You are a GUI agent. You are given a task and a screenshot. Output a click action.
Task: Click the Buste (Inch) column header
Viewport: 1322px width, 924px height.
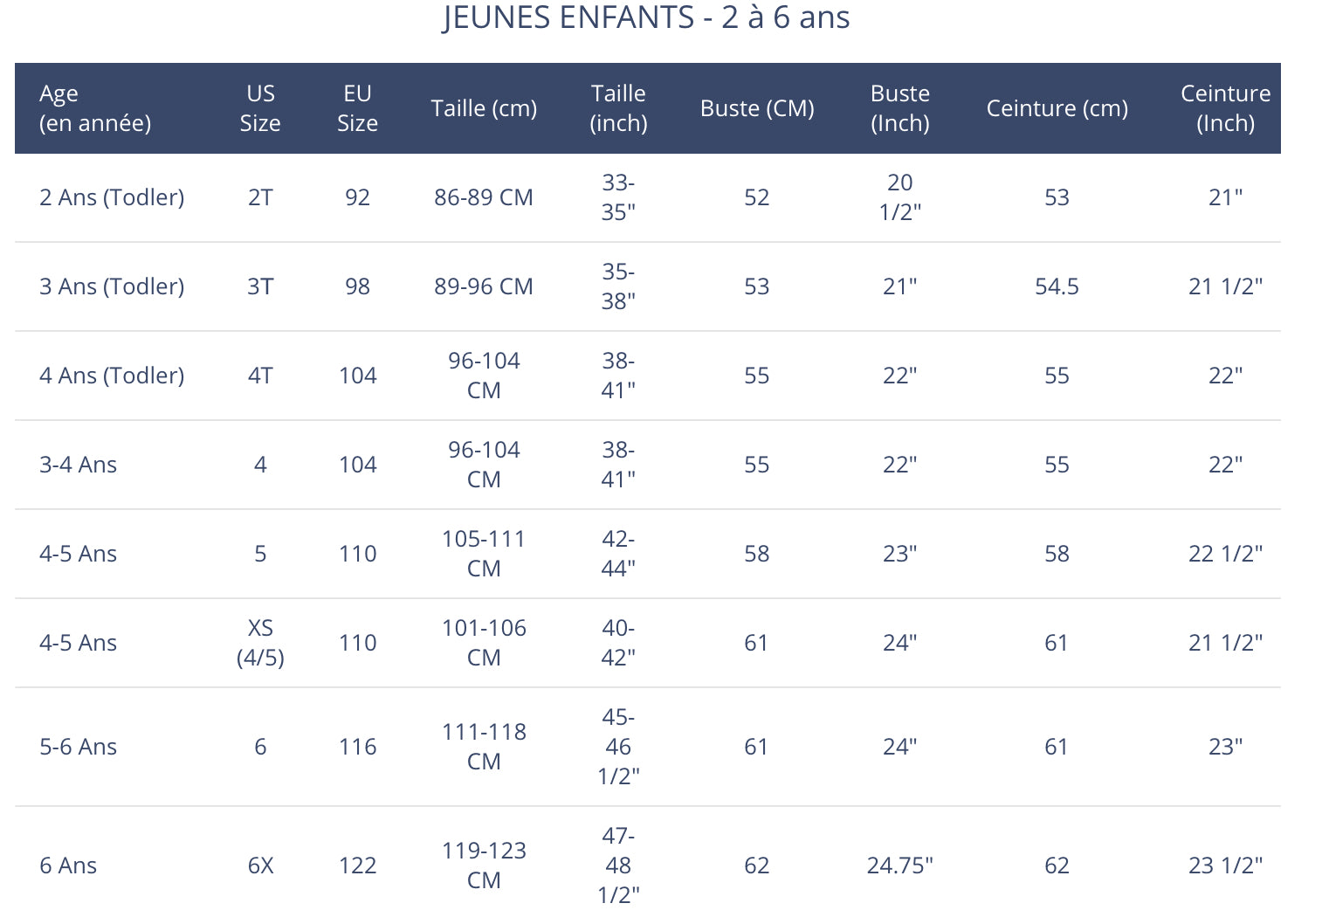[900, 108]
